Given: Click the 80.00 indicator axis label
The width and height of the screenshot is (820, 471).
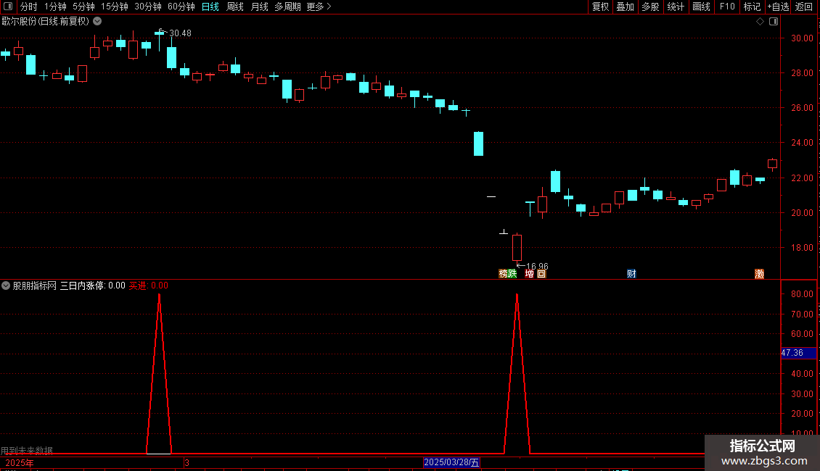Looking at the screenshot, I should [802, 294].
